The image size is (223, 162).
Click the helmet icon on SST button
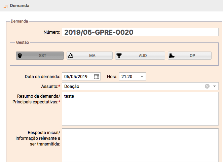pyautogui.click(x=20, y=56)
